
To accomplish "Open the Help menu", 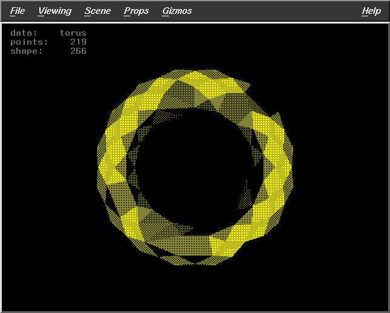I will pyautogui.click(x=371, y=11).
